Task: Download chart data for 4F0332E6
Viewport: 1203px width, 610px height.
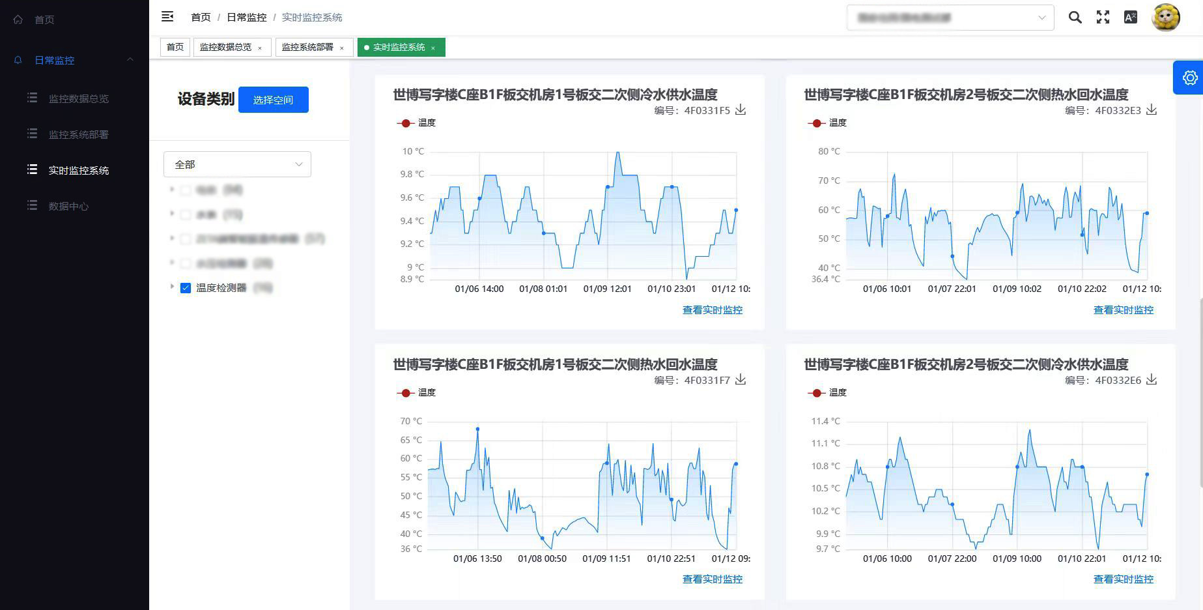Action: pos(1152,379)
